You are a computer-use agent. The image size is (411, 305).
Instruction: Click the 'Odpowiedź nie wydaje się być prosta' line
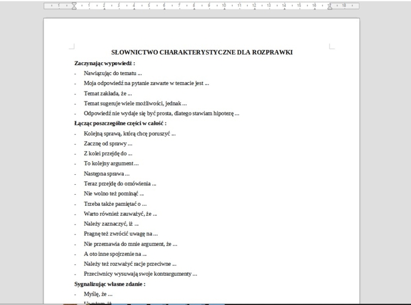tap(161, 113)
